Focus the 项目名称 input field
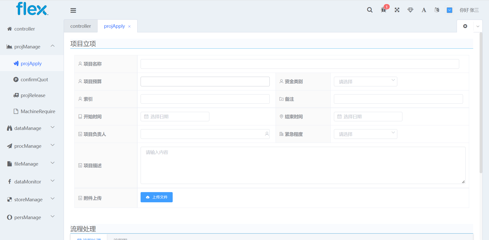The width and height of the screenshot is (489, 240). pos(300,64)
